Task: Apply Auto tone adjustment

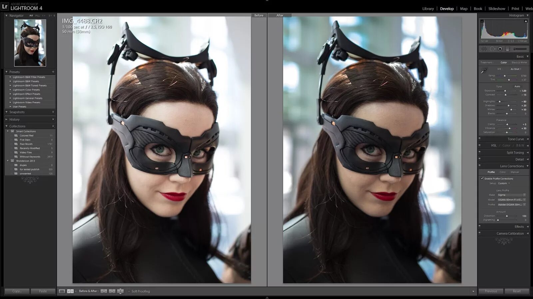Action: tap(517, 86)
